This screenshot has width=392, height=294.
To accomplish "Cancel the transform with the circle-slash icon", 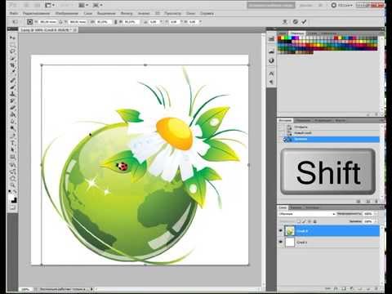I will tap(296, 21).
